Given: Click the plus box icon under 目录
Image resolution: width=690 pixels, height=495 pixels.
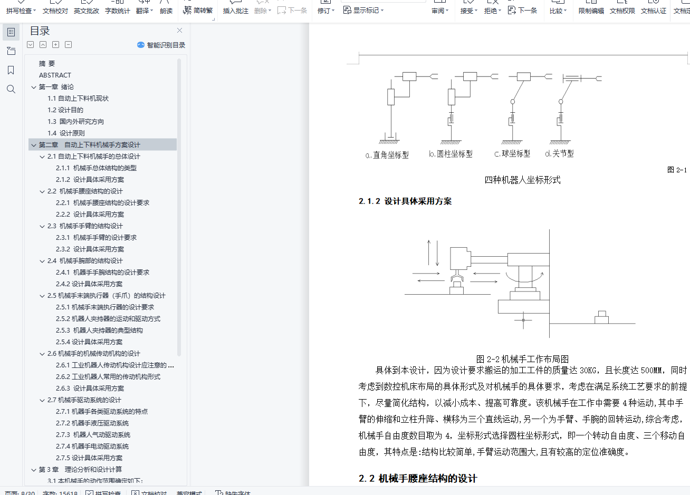Looking at the screenshot, I should click(x=56, y=45).
